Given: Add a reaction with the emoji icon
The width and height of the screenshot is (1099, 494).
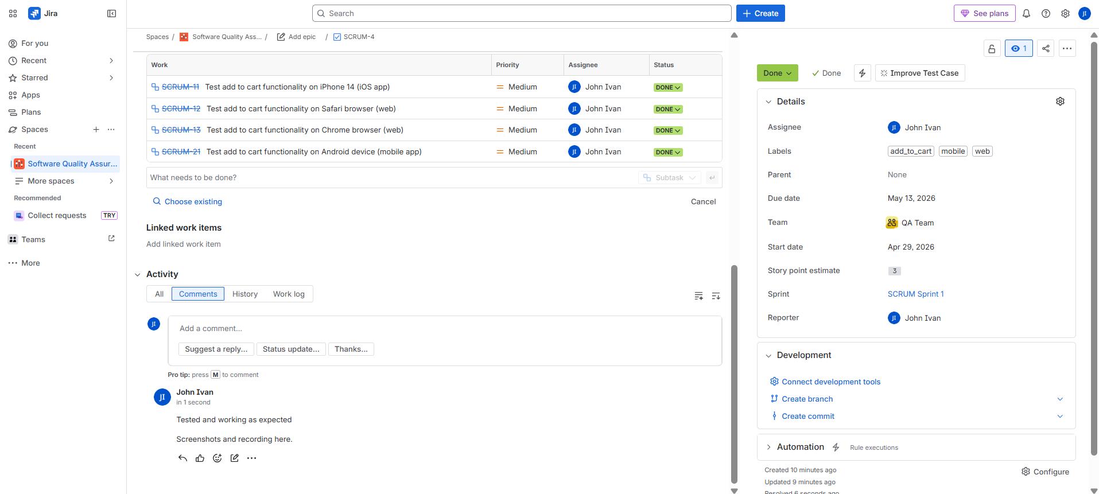Looking at the screenshot, I should 217,458.
